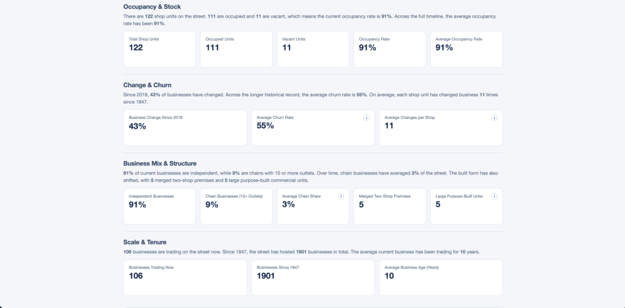Click the Occupied Units card
The image size is (625, 308).
point(236,49)
